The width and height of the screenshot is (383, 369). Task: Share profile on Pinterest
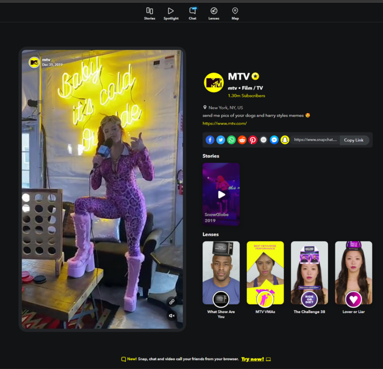pyautogui.click(x=253, y=140)
